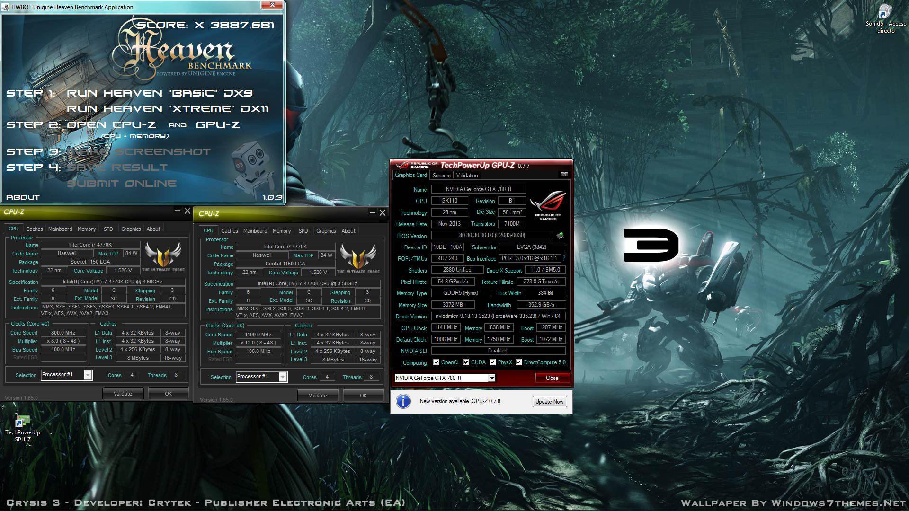Image resolution: width=909 pixels, height=511 pixels.
Task: Open SPD tab in right CPU-Z
Action: click(x=303, y=231)
